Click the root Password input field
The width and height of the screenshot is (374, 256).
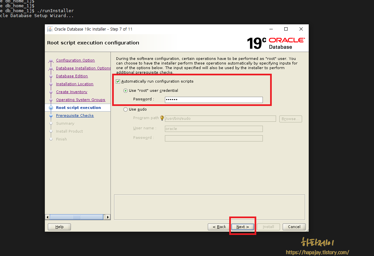(x=214, y=100)
